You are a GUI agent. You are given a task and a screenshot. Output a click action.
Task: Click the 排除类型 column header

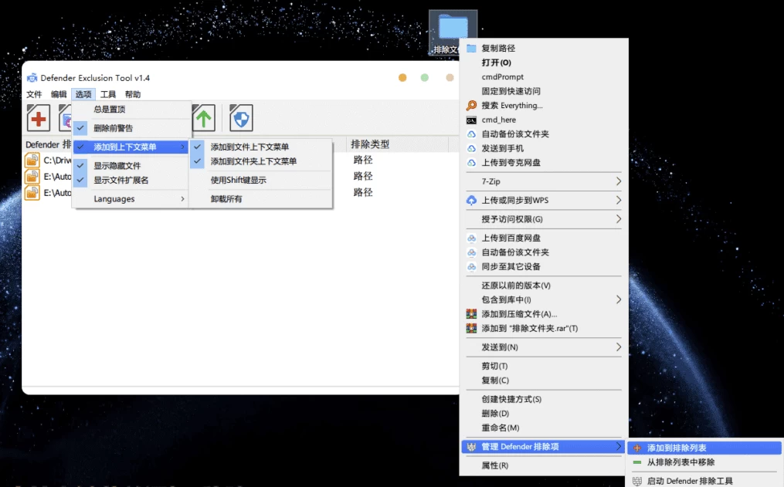click(398, 144)
